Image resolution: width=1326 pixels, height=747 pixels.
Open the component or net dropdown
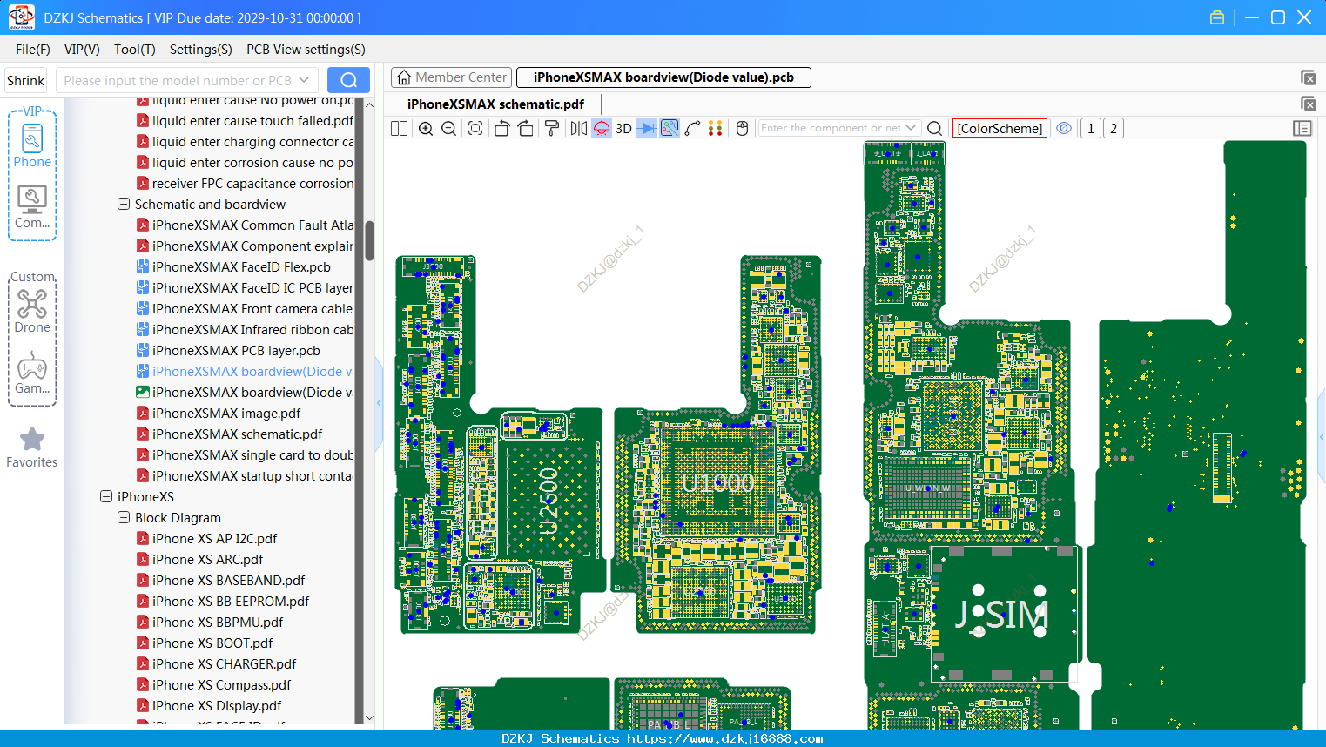coord(911,128)
